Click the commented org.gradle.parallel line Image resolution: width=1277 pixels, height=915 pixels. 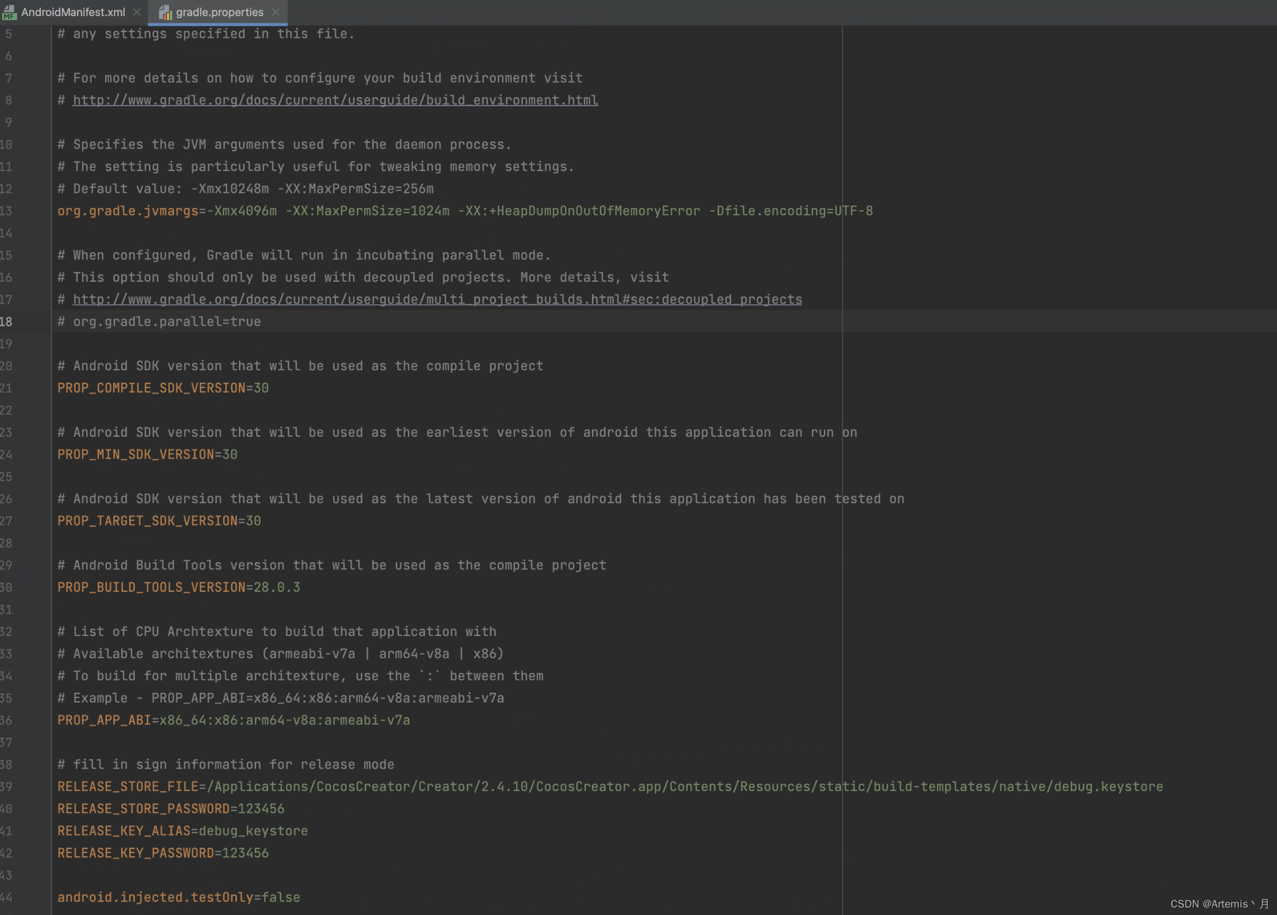click(158, 321)
